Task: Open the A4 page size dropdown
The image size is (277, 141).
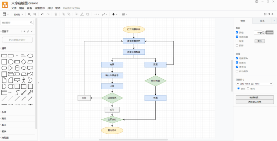Action: pos(254,84)
